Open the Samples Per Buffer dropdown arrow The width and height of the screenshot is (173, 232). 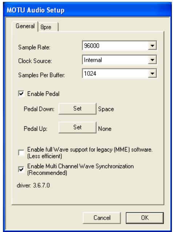tap(152, 74)
